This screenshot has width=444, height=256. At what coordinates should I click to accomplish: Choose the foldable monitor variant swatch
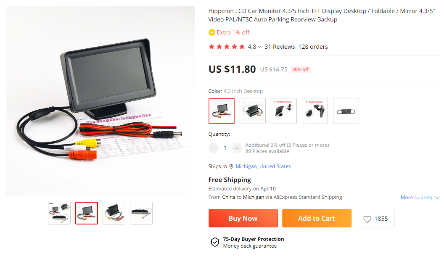253,111
